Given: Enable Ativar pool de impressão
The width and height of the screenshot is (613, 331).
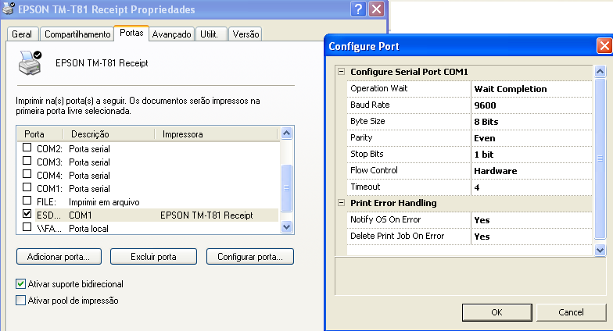Looking at the screenshot, I should [20, 300].
